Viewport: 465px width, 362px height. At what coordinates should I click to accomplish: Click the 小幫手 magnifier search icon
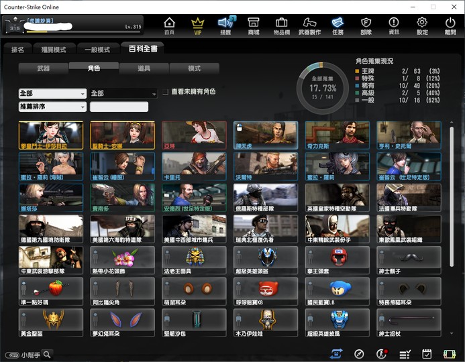pos(47,355)
